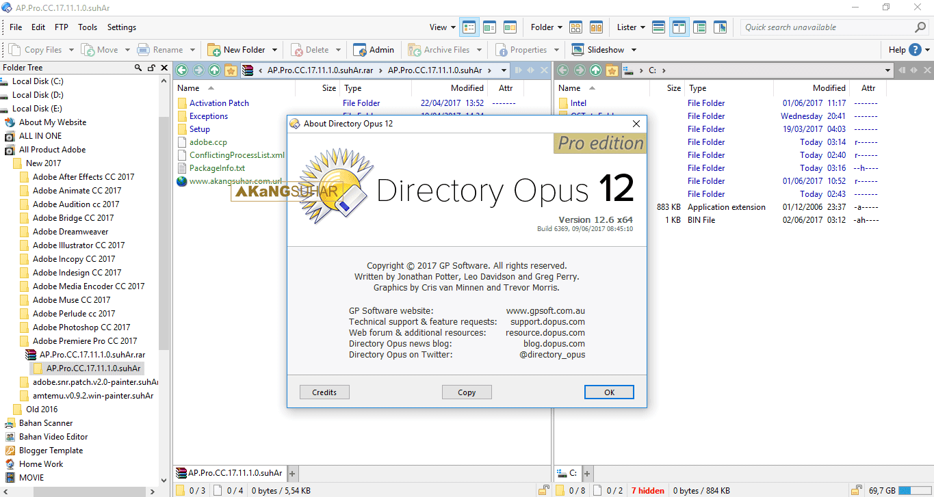Close the About Directory Opus 12 dialog
Image resolution: width=934 pixels, height=497 pixels.
[636, 124]
